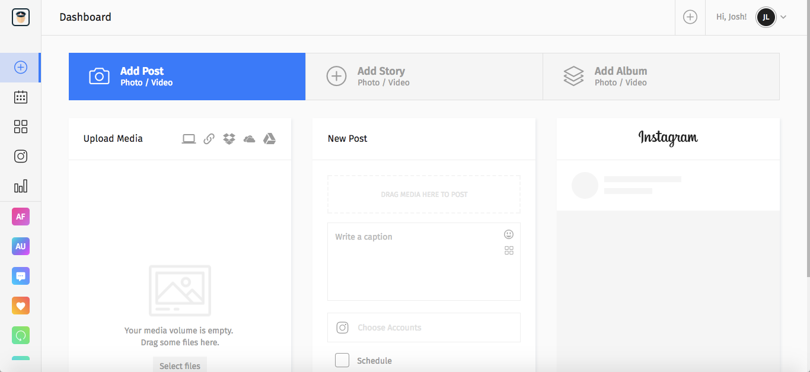The width and height of the screenshot is (810, 372).
Task: Click the JL user avatar
Action: (x=766, y=17)
